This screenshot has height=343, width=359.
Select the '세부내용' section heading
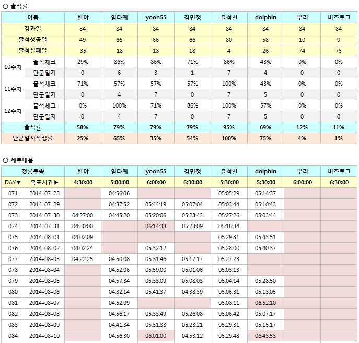(22, 160)
